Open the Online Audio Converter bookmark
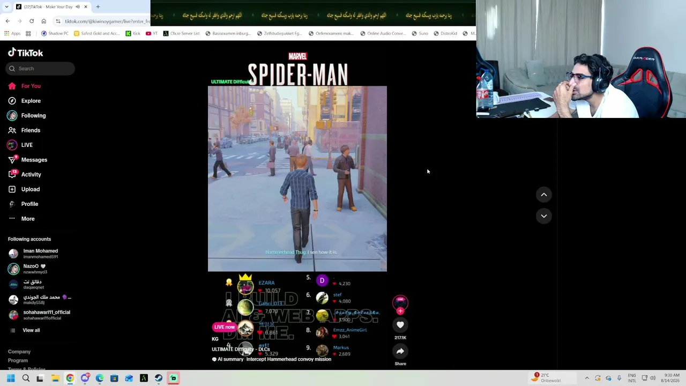Viewport: 686px width, 386px height. coord(383,33)
